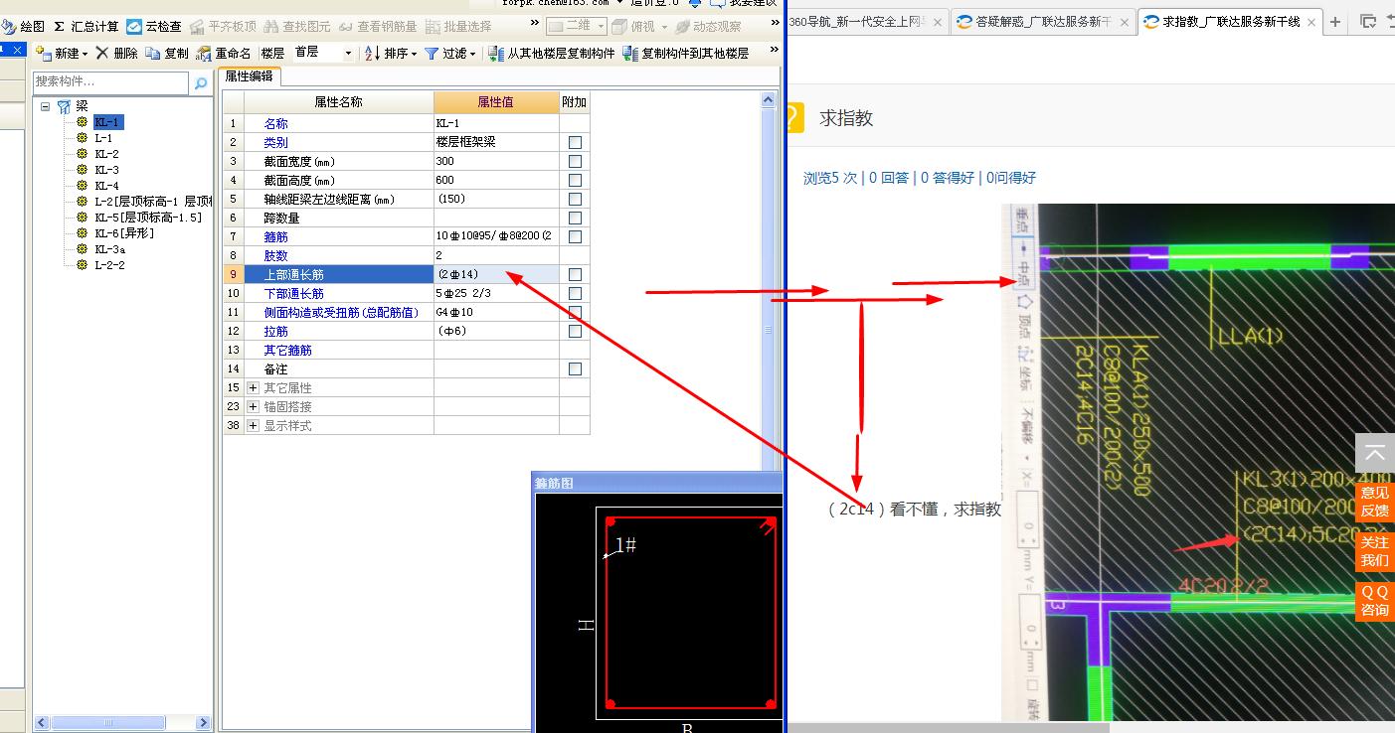Open a new browser tab with plus
Screen dimensions: 1395x733
click(1335, 21)
